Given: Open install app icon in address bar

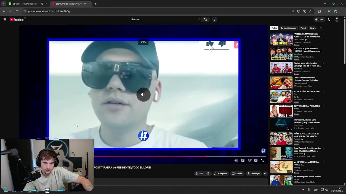Looking at the screenshot, I should point(299,11).
